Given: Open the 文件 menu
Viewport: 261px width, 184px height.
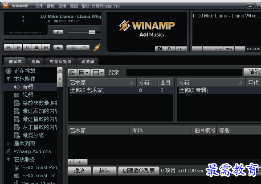Looking at the screenshot, I should coord(39,6).
